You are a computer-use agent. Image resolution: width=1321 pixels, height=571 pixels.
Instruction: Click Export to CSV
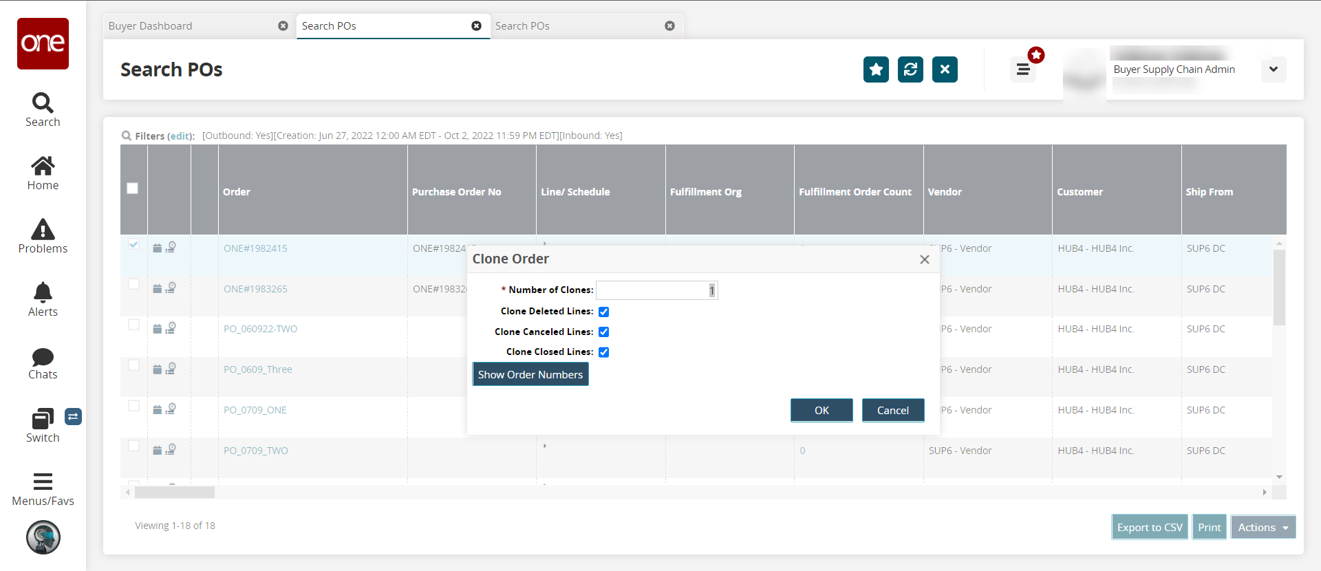coord(1150,527)
